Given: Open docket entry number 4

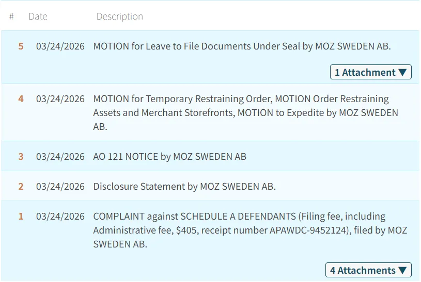Looking at the screenshot, I should (21, 98).
